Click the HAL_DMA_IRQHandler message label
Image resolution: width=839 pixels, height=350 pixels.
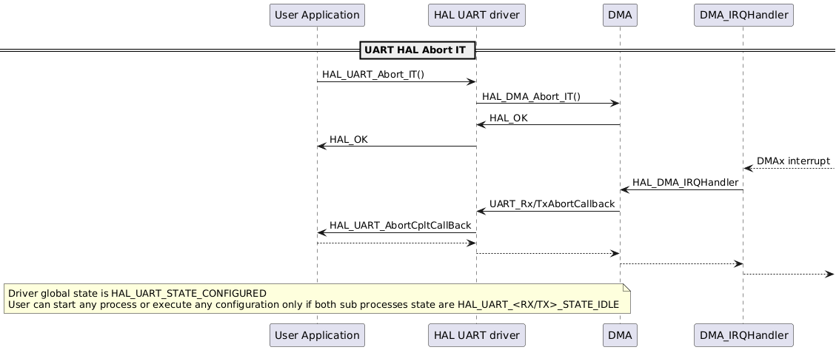click(686, 182)
